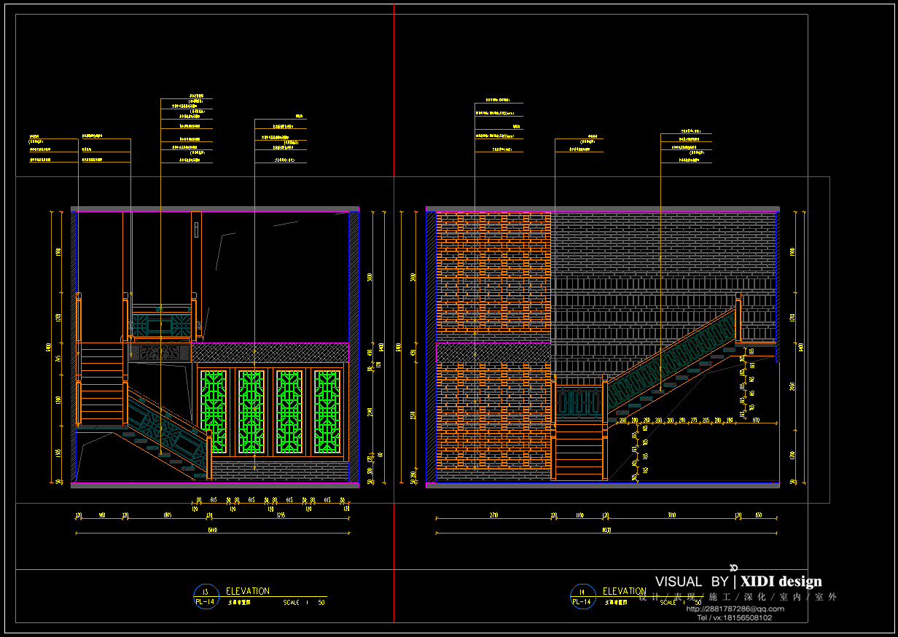The height and width of the screenshot is (637, 898).
Task: Click the elevation 14 circle marker
Action: [582, 596]
